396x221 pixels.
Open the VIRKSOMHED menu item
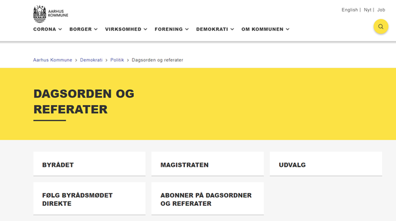[123, 29]
